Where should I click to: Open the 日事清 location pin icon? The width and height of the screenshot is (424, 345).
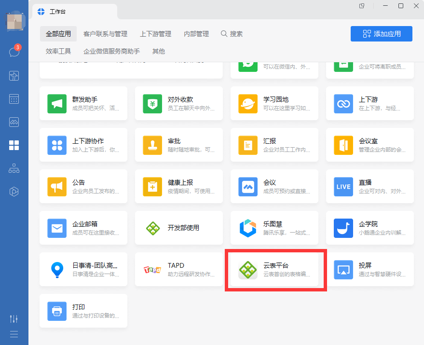(x=57, y=270)
